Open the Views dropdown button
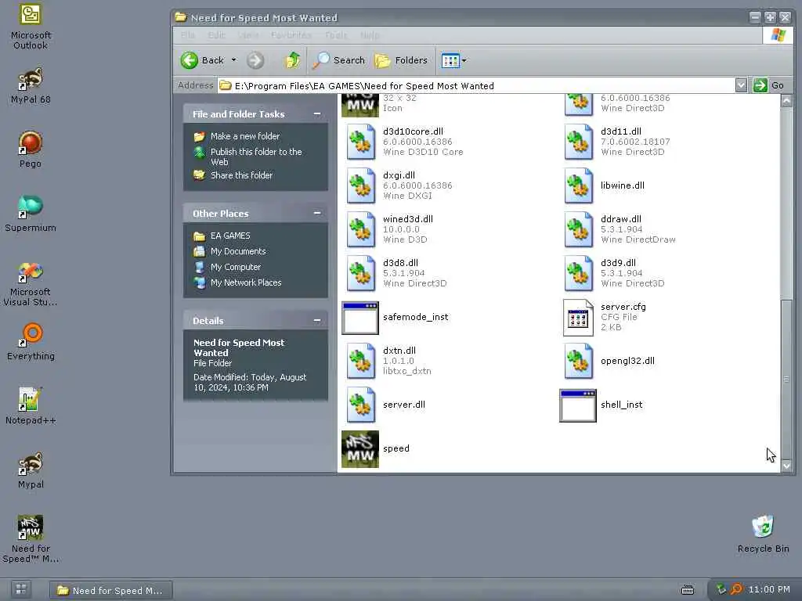The image size is (802, 601). [453, 60]
